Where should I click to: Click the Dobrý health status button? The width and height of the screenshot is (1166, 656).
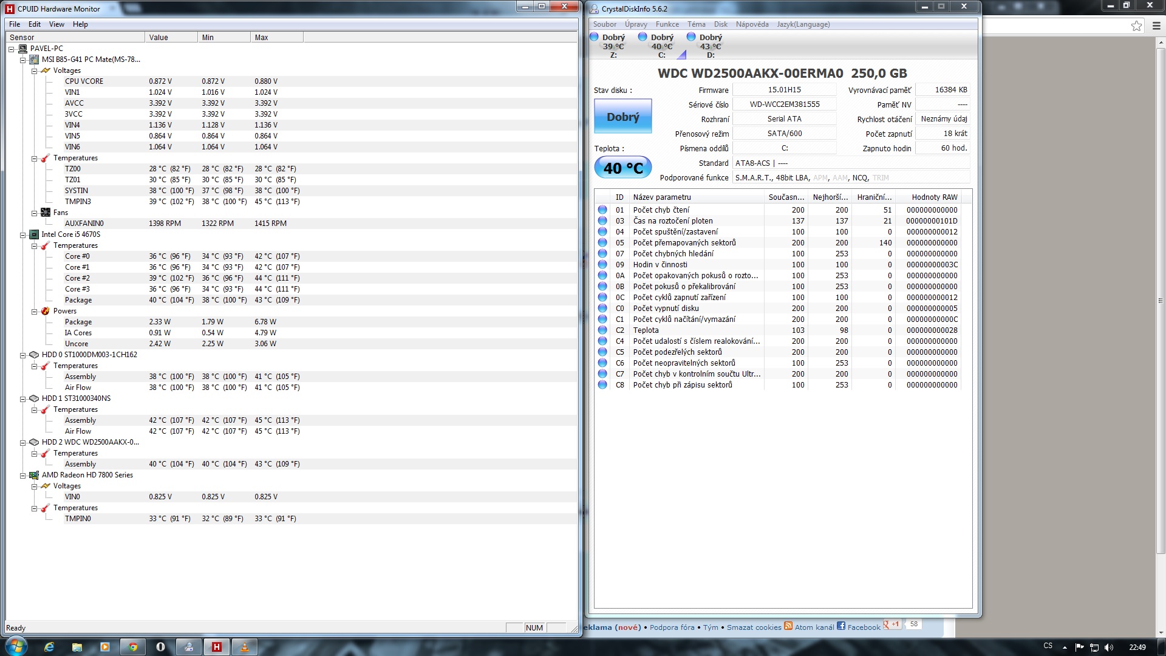[622, 117]
